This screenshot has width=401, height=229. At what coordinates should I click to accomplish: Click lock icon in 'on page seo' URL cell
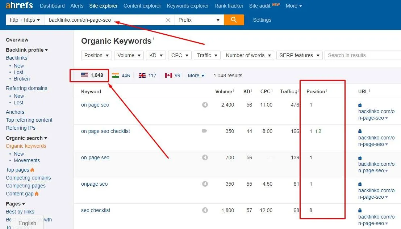[360, 105]
